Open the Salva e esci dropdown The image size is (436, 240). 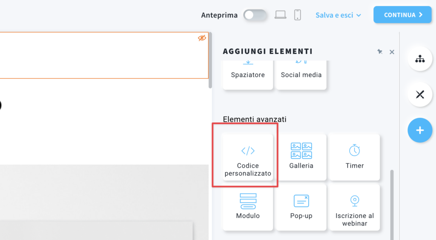[x=338, y=15]
